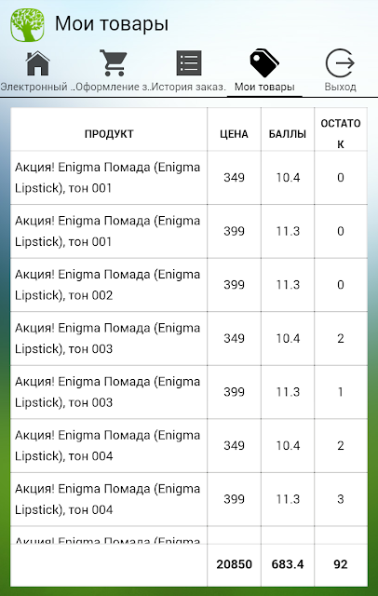The image size is (378, 596).
Task: Click the total points 683.4 cell
Action: coord(288,564)
